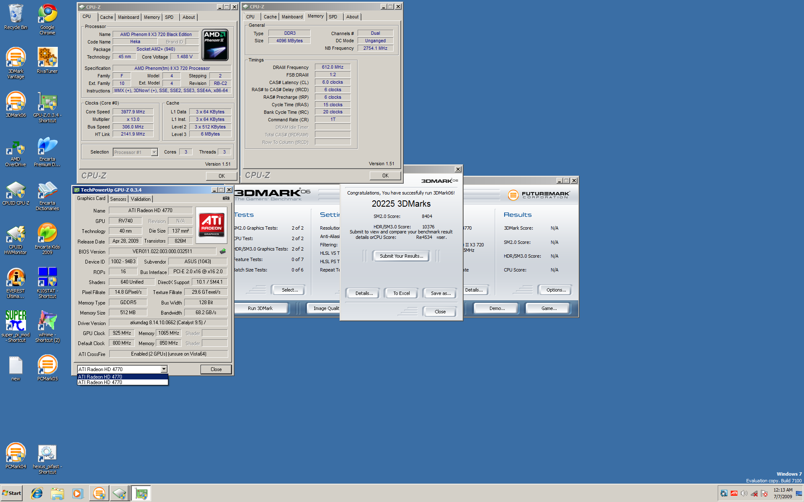The width and height of the screenshot is (804, 502).
Task: Switch to Mainboard tab in left CPU-Z
Action: coord(128,17)
